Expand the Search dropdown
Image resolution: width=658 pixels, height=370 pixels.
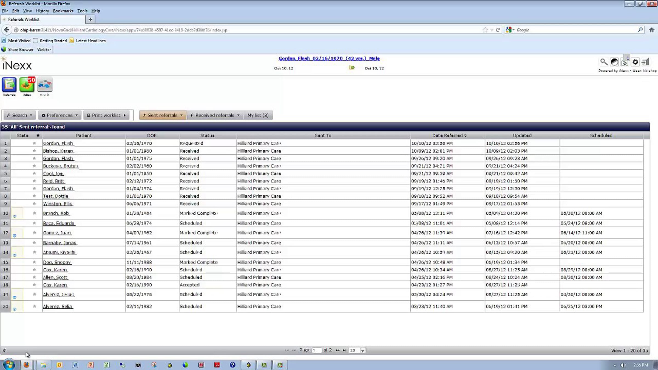click(19, 115)
